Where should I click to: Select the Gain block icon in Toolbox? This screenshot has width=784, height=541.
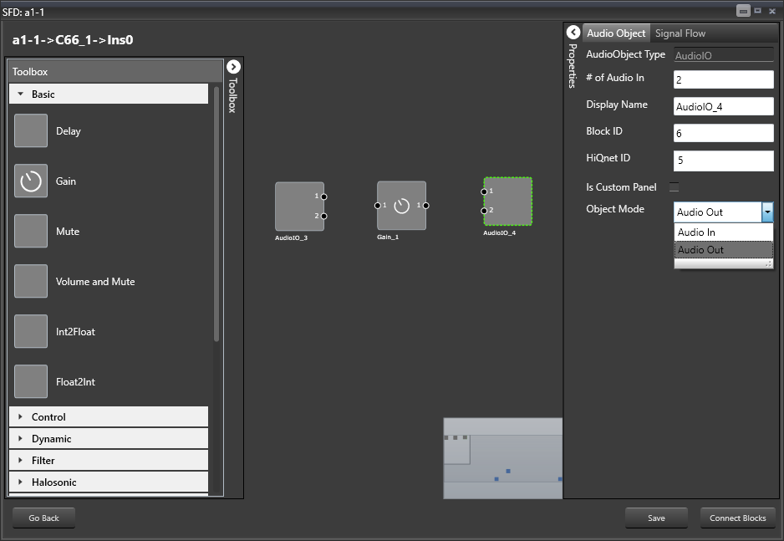[x=31, y=181]
